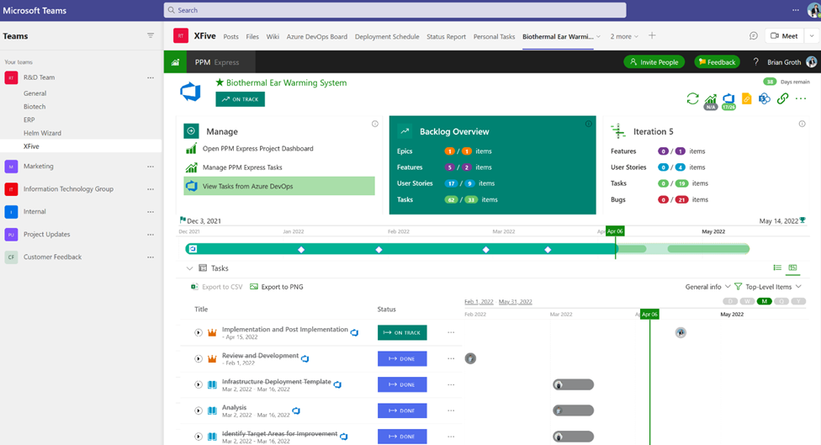Click the PPM Express home logo icon
The width and height of the screenshot is (821, 445).
176,61
